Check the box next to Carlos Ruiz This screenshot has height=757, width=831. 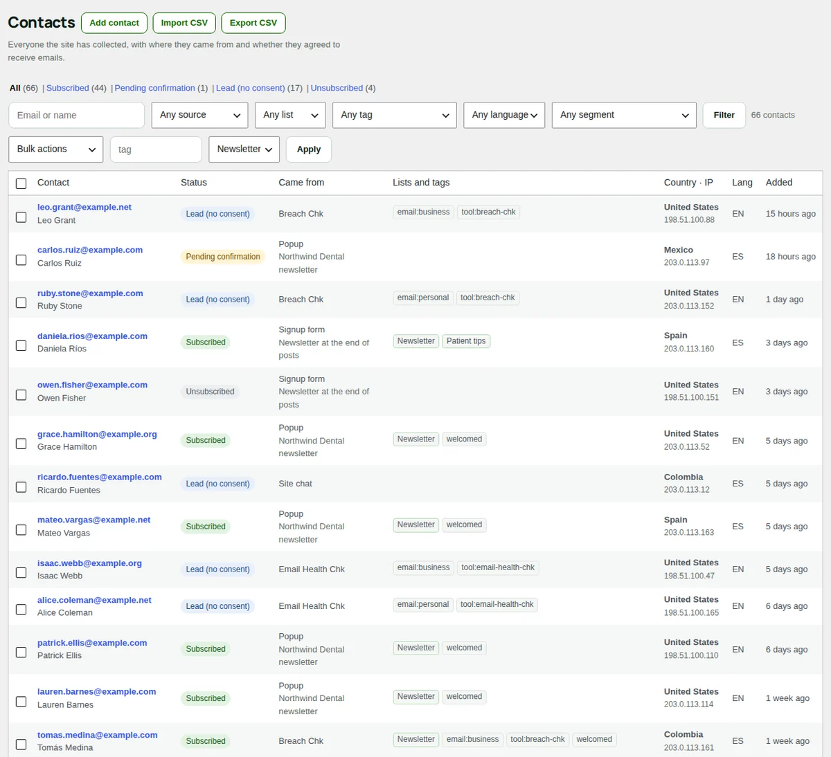pyautogui.click(x=21, y=260)
